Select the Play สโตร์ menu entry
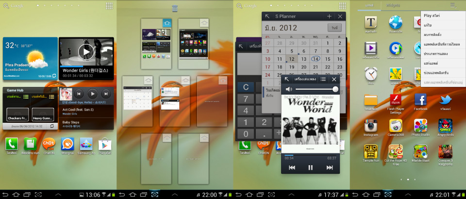 tap(443, 16)
